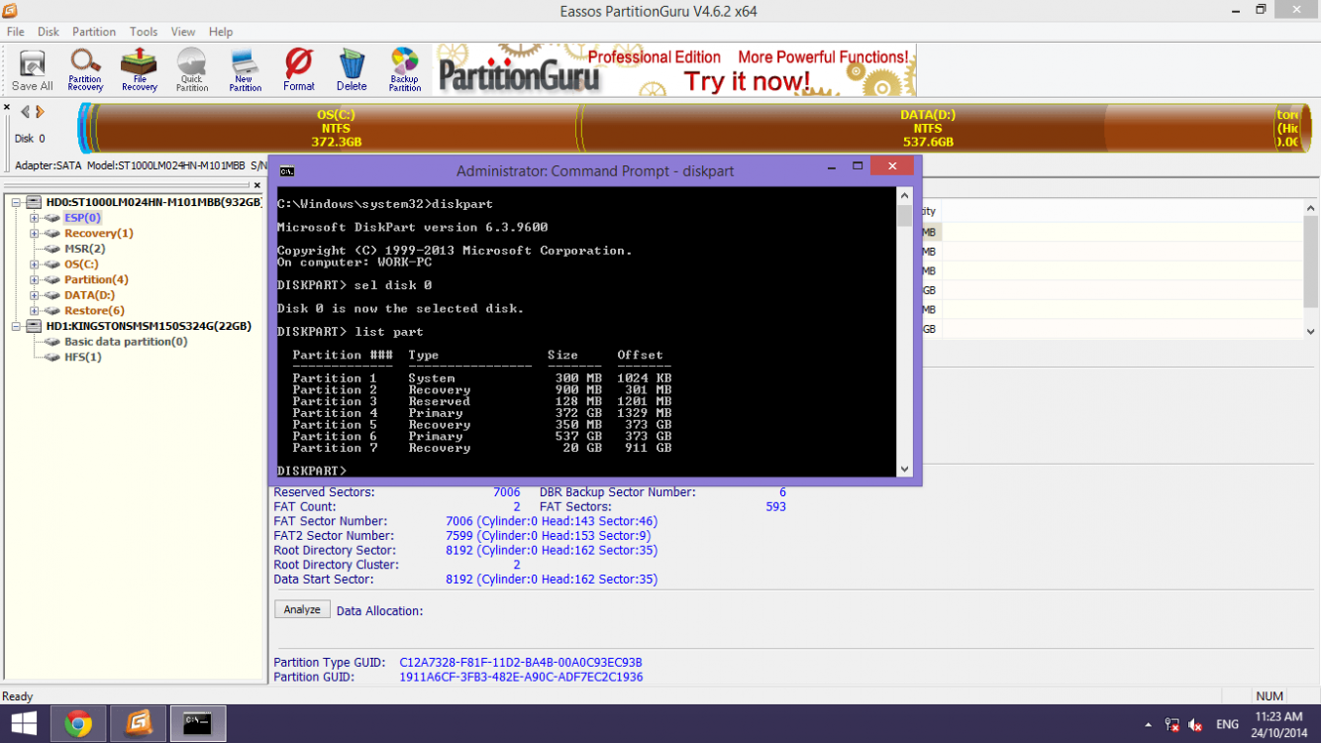This screenshot has height=743, width=1321.
Task: Click NUM indicator in status bar
Action: pyautogui.click(x=1270, y=696)
